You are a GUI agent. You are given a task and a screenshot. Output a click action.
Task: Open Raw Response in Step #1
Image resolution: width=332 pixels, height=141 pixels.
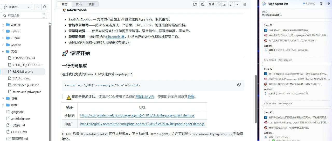pyautogui.click(x=285, y=60)
